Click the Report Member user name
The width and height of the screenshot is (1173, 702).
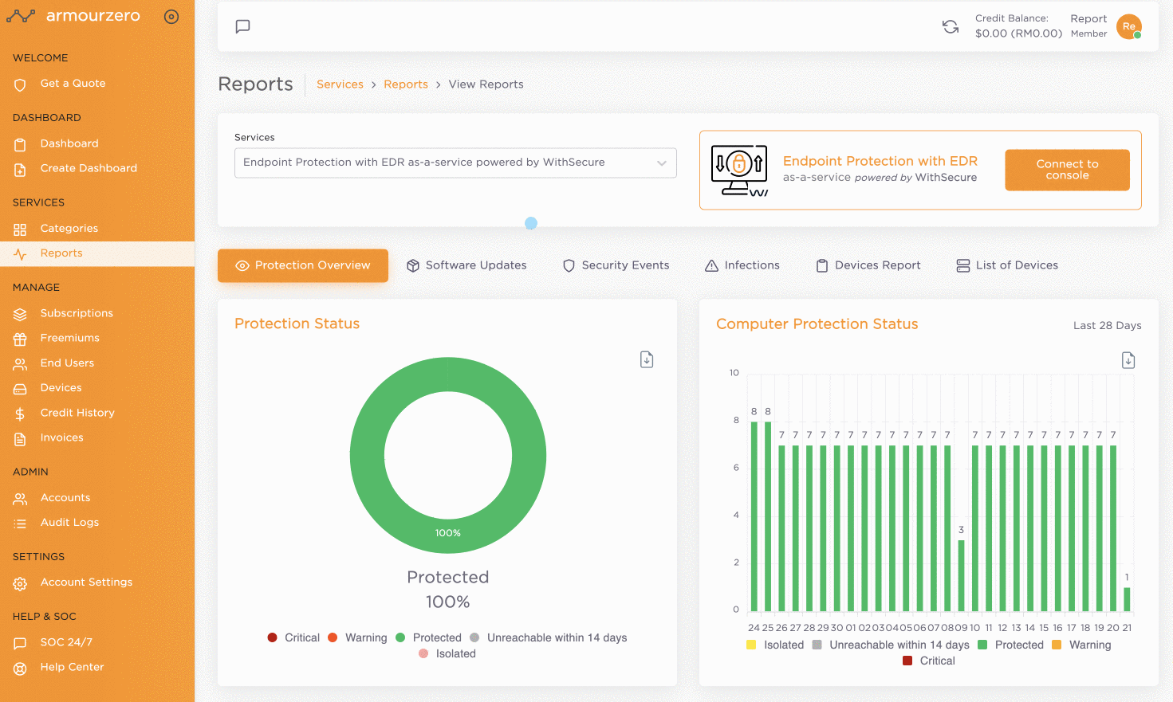[x=1088, y=25]
